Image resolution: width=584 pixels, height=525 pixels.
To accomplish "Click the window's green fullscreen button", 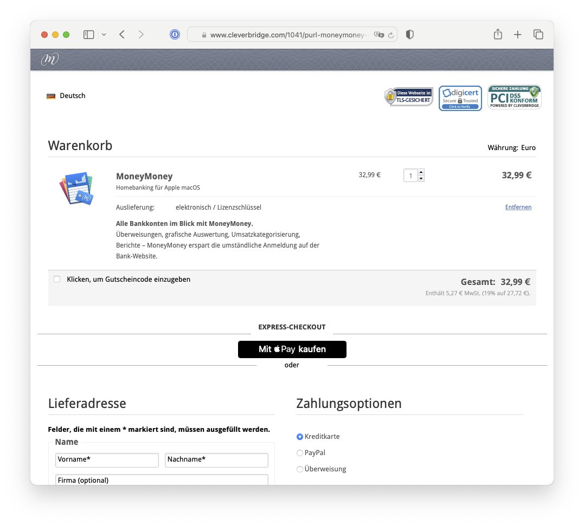I will (66, 35).
